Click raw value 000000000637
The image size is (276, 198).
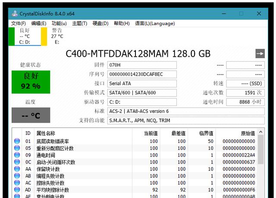(x=238, y=162)
